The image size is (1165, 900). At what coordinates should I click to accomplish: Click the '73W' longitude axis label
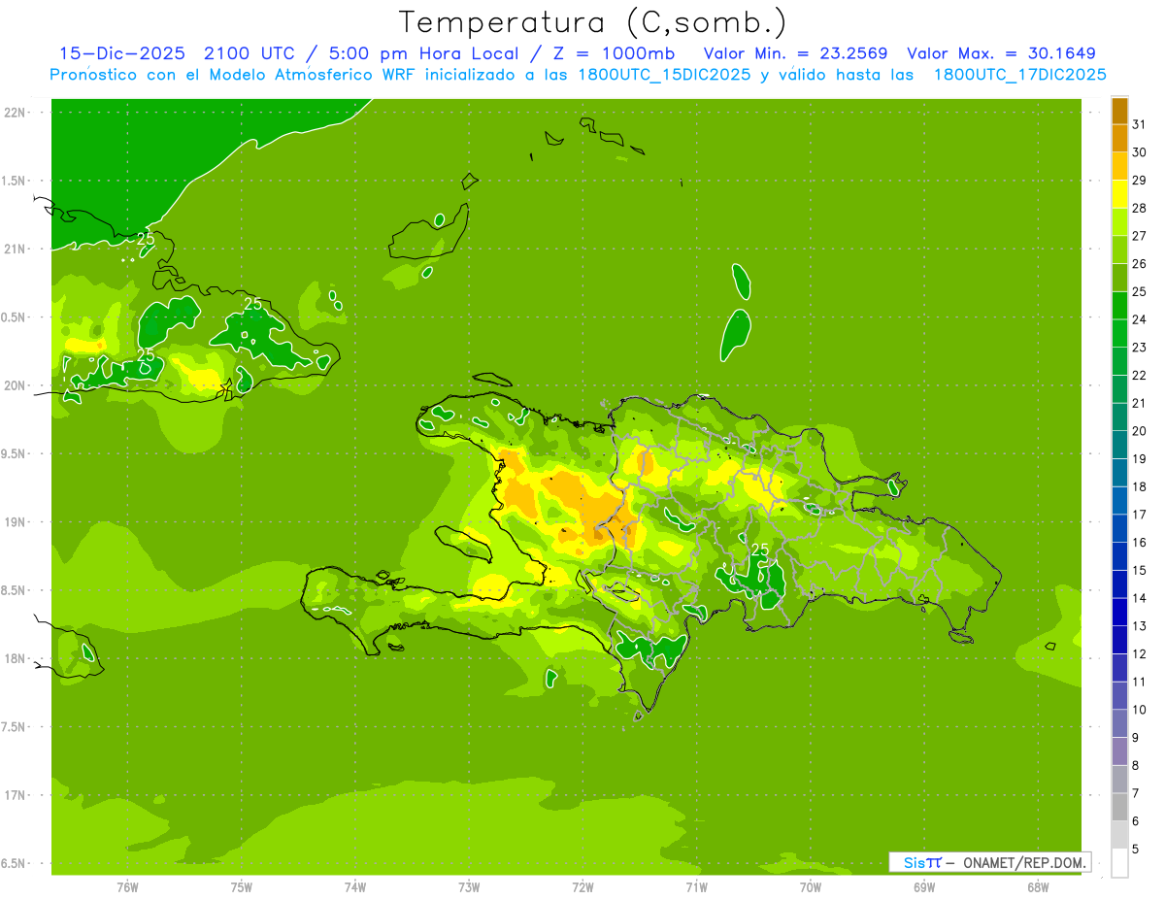pos(468,886)
